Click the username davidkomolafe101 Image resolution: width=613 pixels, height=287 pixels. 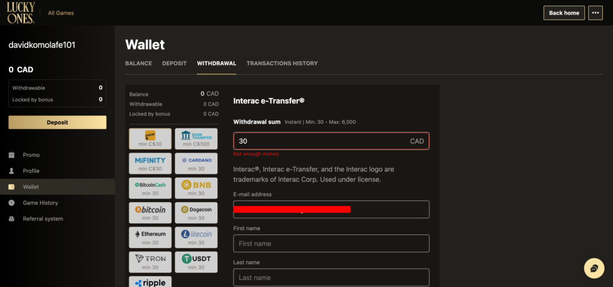click(x=42, y=45)
